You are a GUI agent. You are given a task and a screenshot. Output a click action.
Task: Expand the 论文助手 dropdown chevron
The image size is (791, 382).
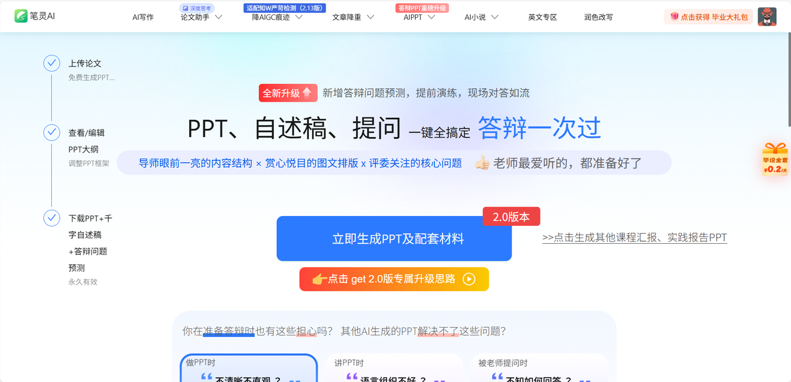point(218,17)
